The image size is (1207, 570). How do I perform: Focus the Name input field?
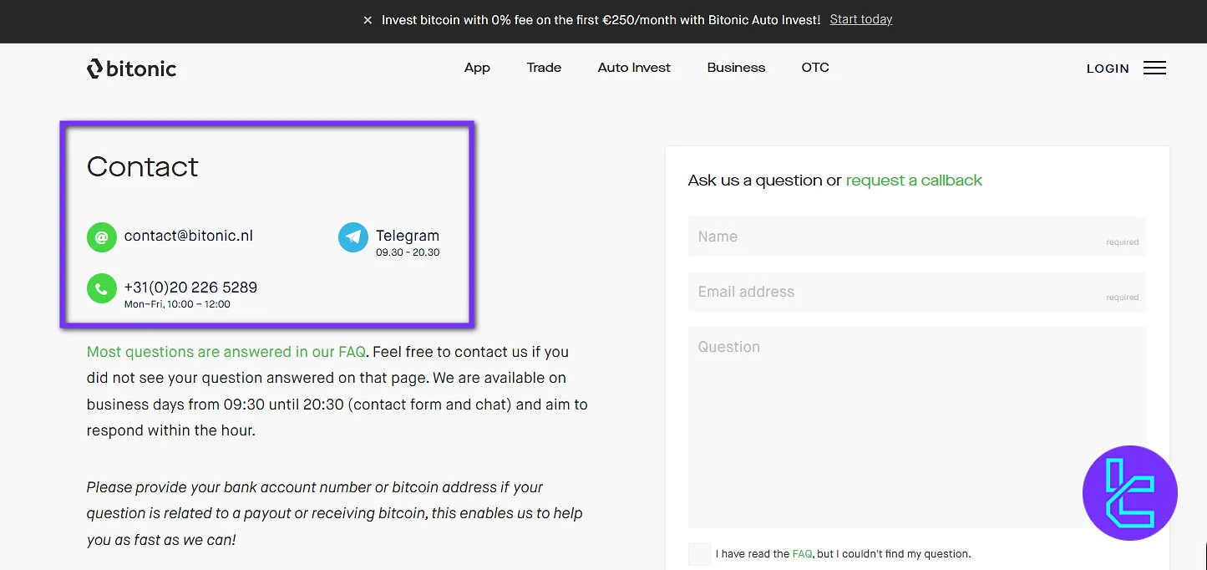[916, 237]
